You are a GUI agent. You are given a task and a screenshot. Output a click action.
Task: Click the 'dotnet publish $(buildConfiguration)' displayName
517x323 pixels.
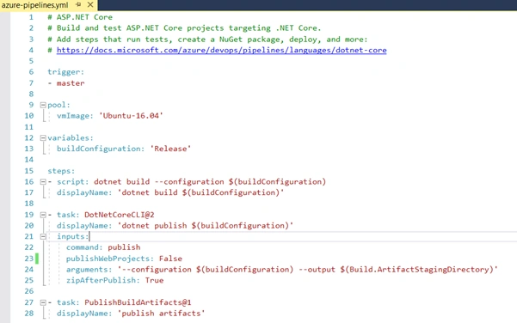(205, 226)
